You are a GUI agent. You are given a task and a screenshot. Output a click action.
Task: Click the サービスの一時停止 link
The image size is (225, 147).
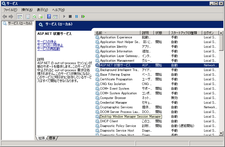[x=50, y=45]
